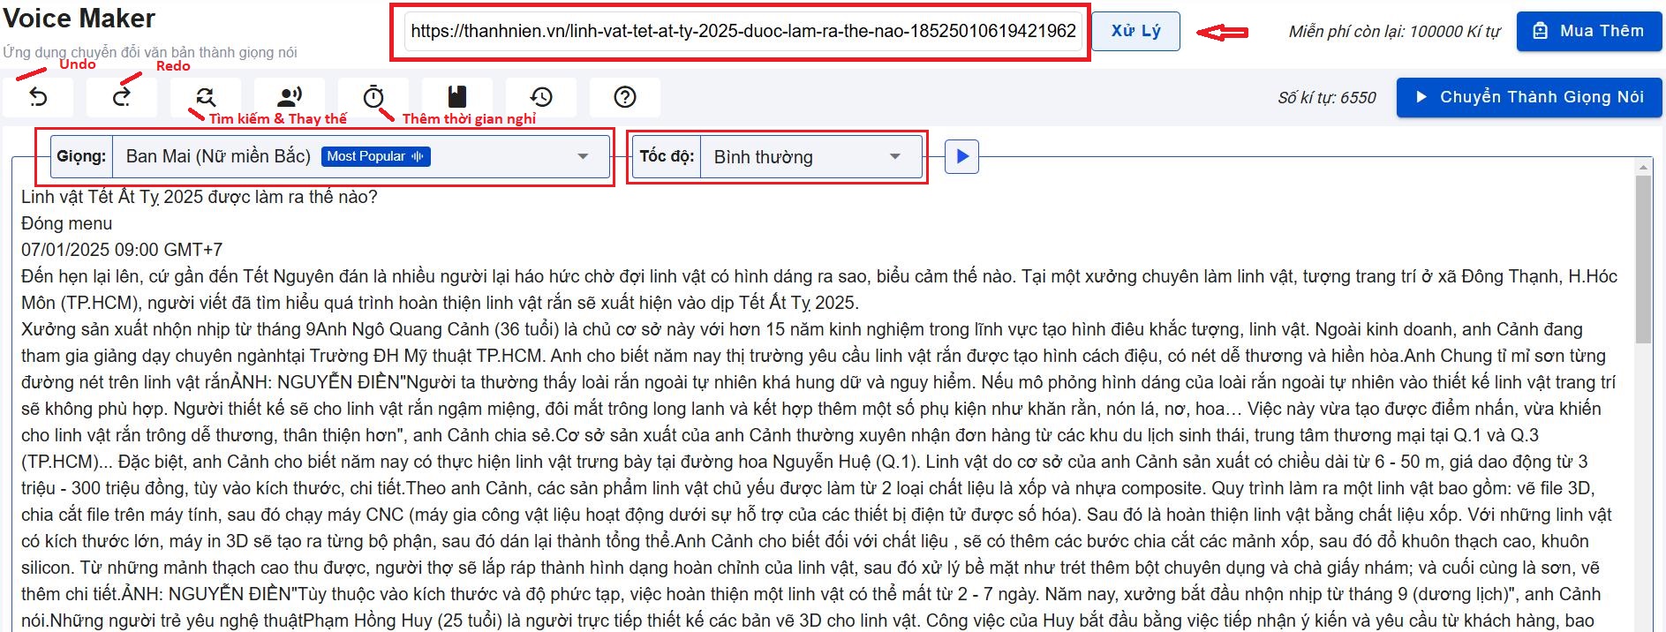Viewport: 1666px width, 632px height.
Task: Click 'Miễn phí còn lại: 100000 Kí tự'
Action: pos(1394,32)
